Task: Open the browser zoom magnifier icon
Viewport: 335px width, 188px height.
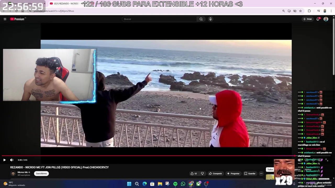Action: 283,11
